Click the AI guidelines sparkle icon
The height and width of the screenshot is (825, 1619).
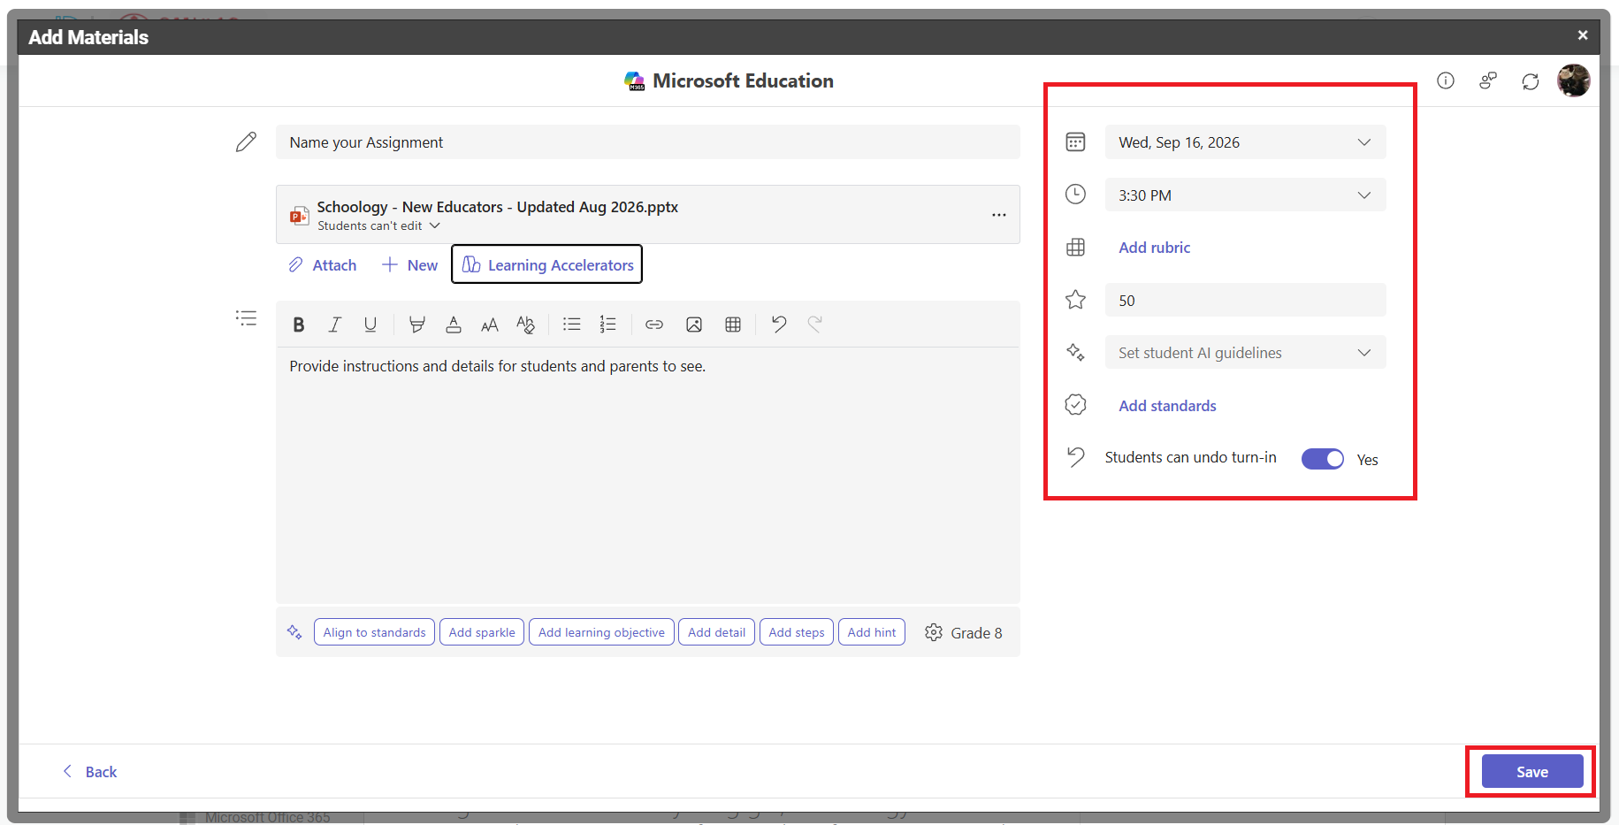(1075, 352)
